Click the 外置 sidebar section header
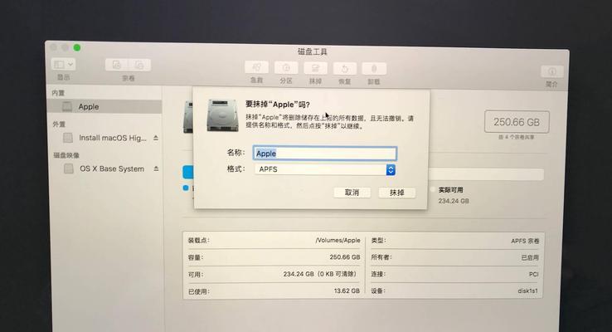 click(x=59, y=124)
